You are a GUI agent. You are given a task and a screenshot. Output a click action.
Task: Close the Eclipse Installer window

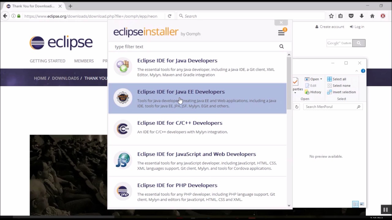pyautogui.click(x=281, y=22)
